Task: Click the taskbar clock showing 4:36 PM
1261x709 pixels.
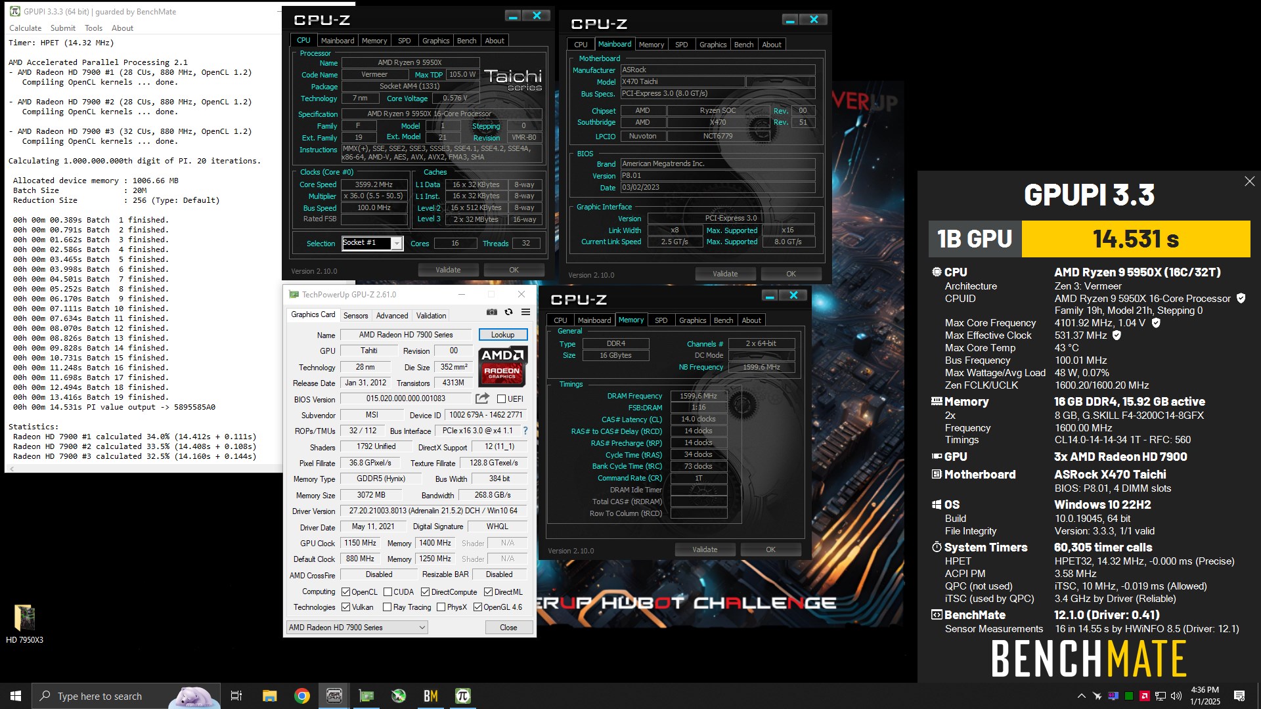Action: click(x=1205, y=696)
